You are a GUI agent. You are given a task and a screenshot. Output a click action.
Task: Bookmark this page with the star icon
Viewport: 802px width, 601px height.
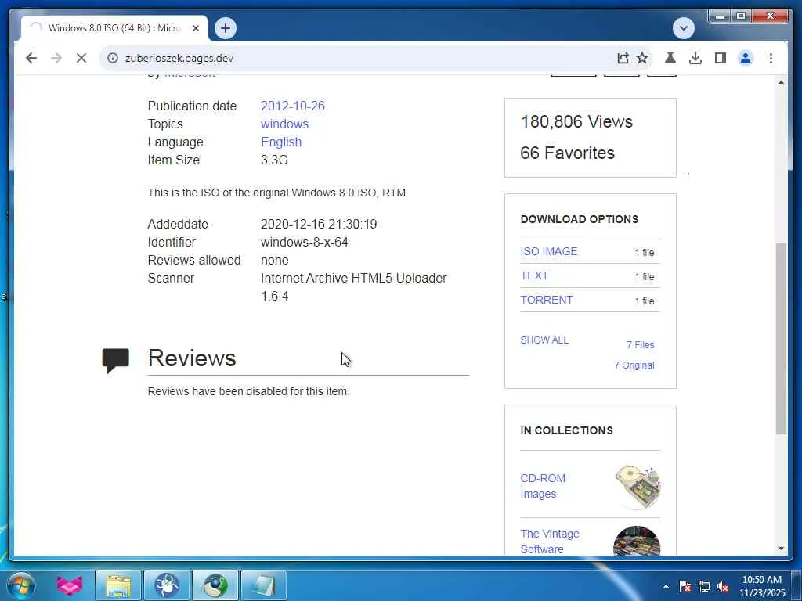click(x=642, y=58)
